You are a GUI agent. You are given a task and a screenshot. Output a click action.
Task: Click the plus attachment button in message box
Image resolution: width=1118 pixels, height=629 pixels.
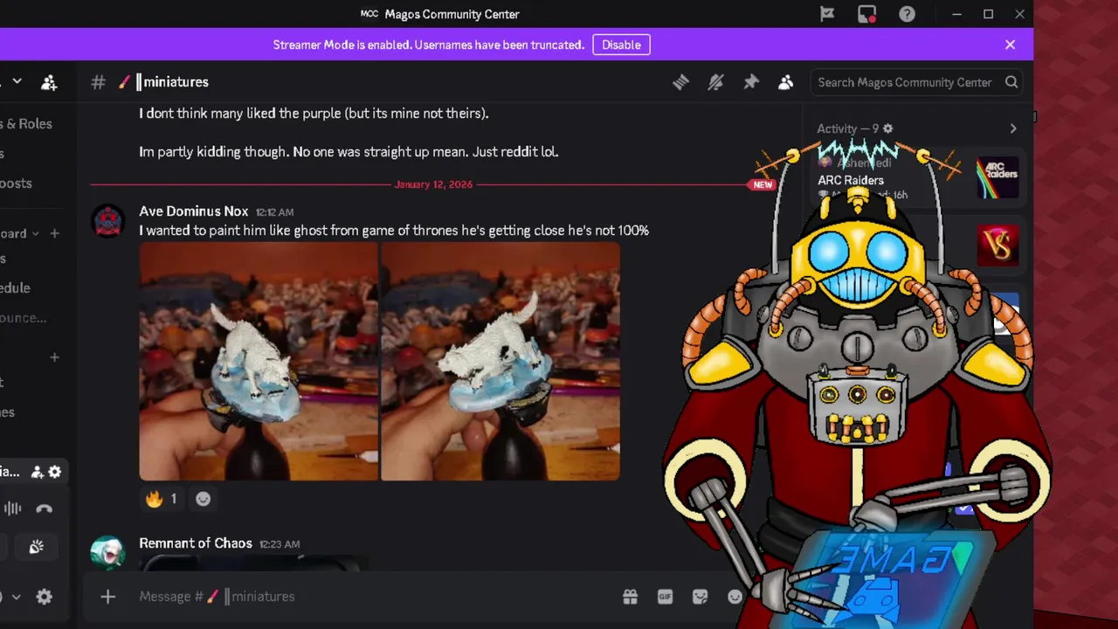107,597
